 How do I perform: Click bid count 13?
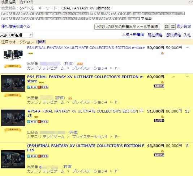click(187, 111)
